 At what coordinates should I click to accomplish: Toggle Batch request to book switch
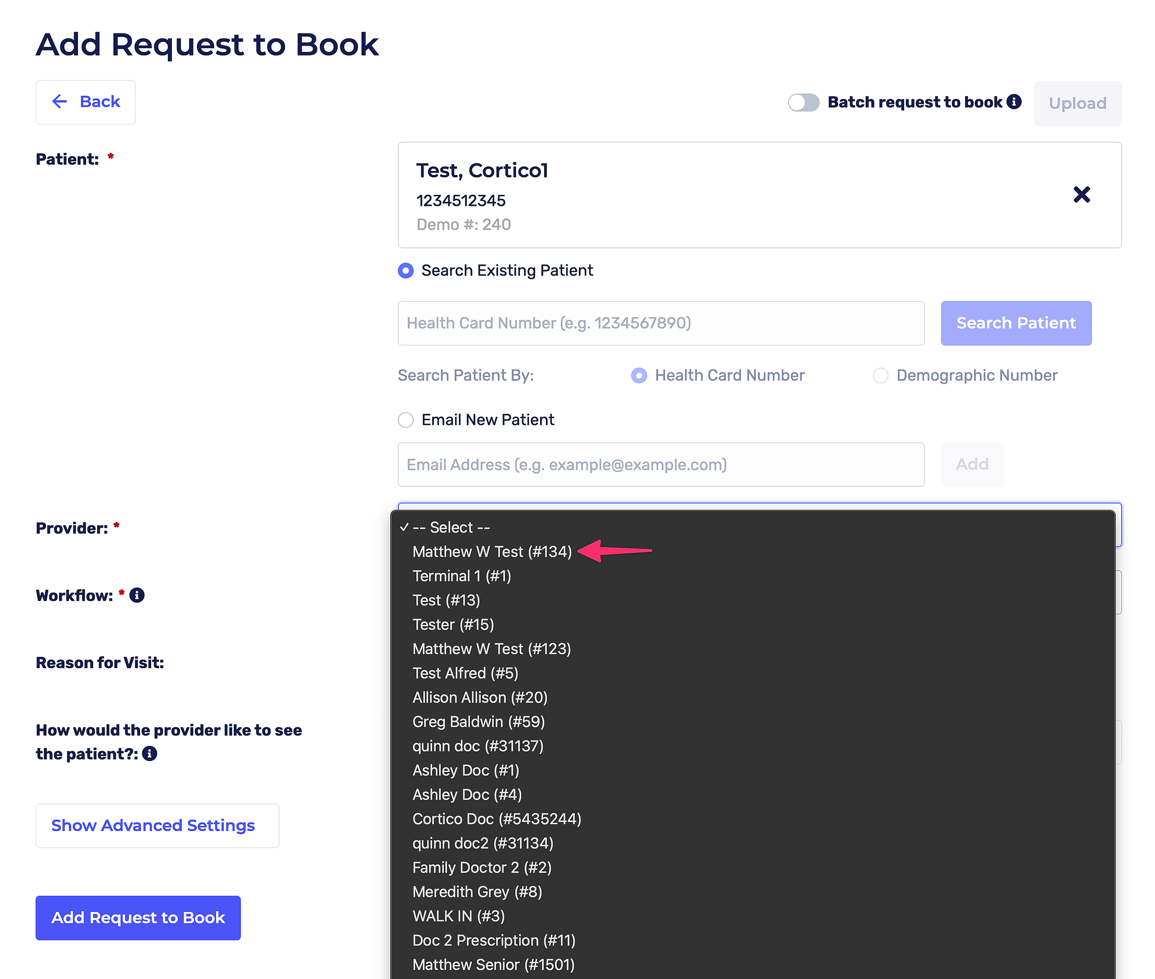pyautogui.click(x=803, y=102)
